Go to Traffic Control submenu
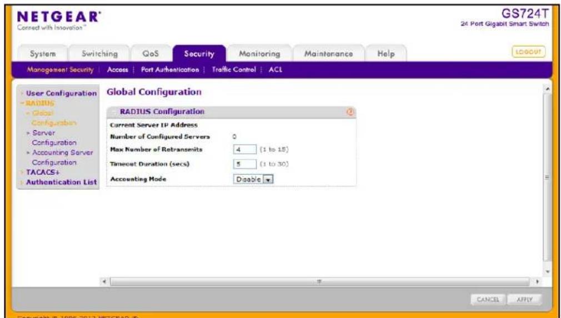561x318 pixels. point(234,70)
